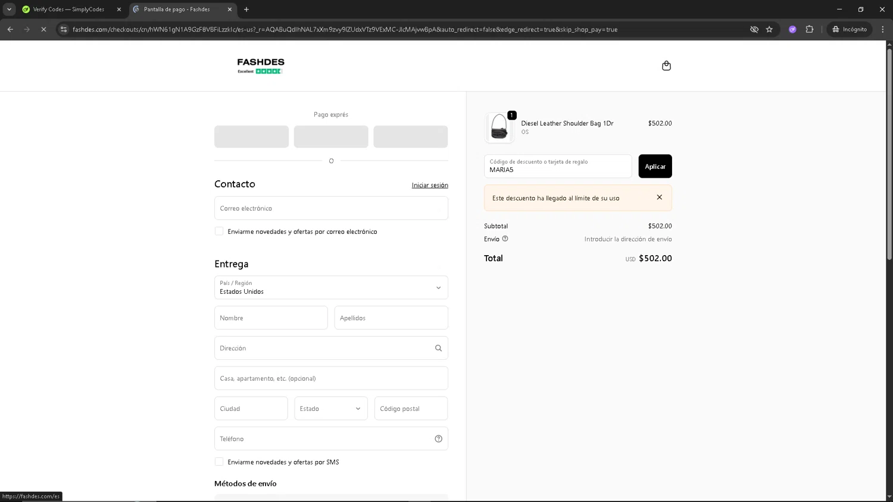The width and height of the screenshot is (893, 502).
Task: Click discount code field containing MARIA5
Action: point(558,167)
